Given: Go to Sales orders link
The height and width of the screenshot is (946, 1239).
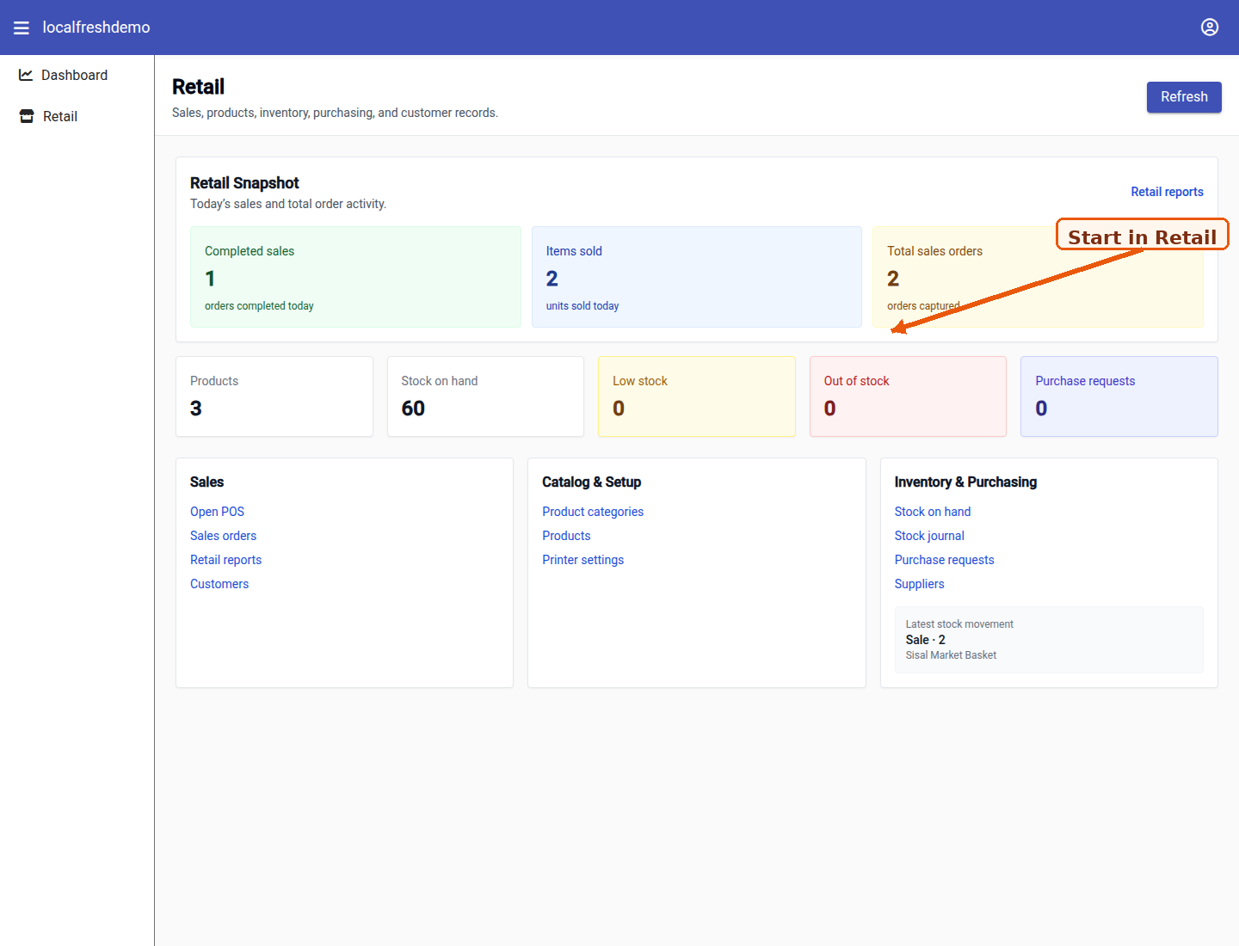Looking at the screenshot, I should 223,536.
